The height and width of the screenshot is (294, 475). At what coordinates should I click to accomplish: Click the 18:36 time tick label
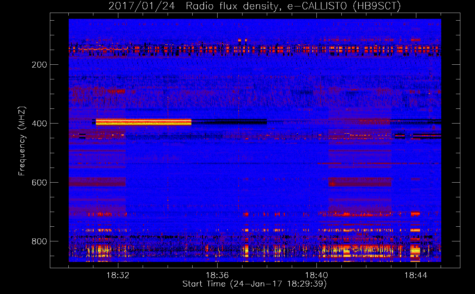[217, 275]
